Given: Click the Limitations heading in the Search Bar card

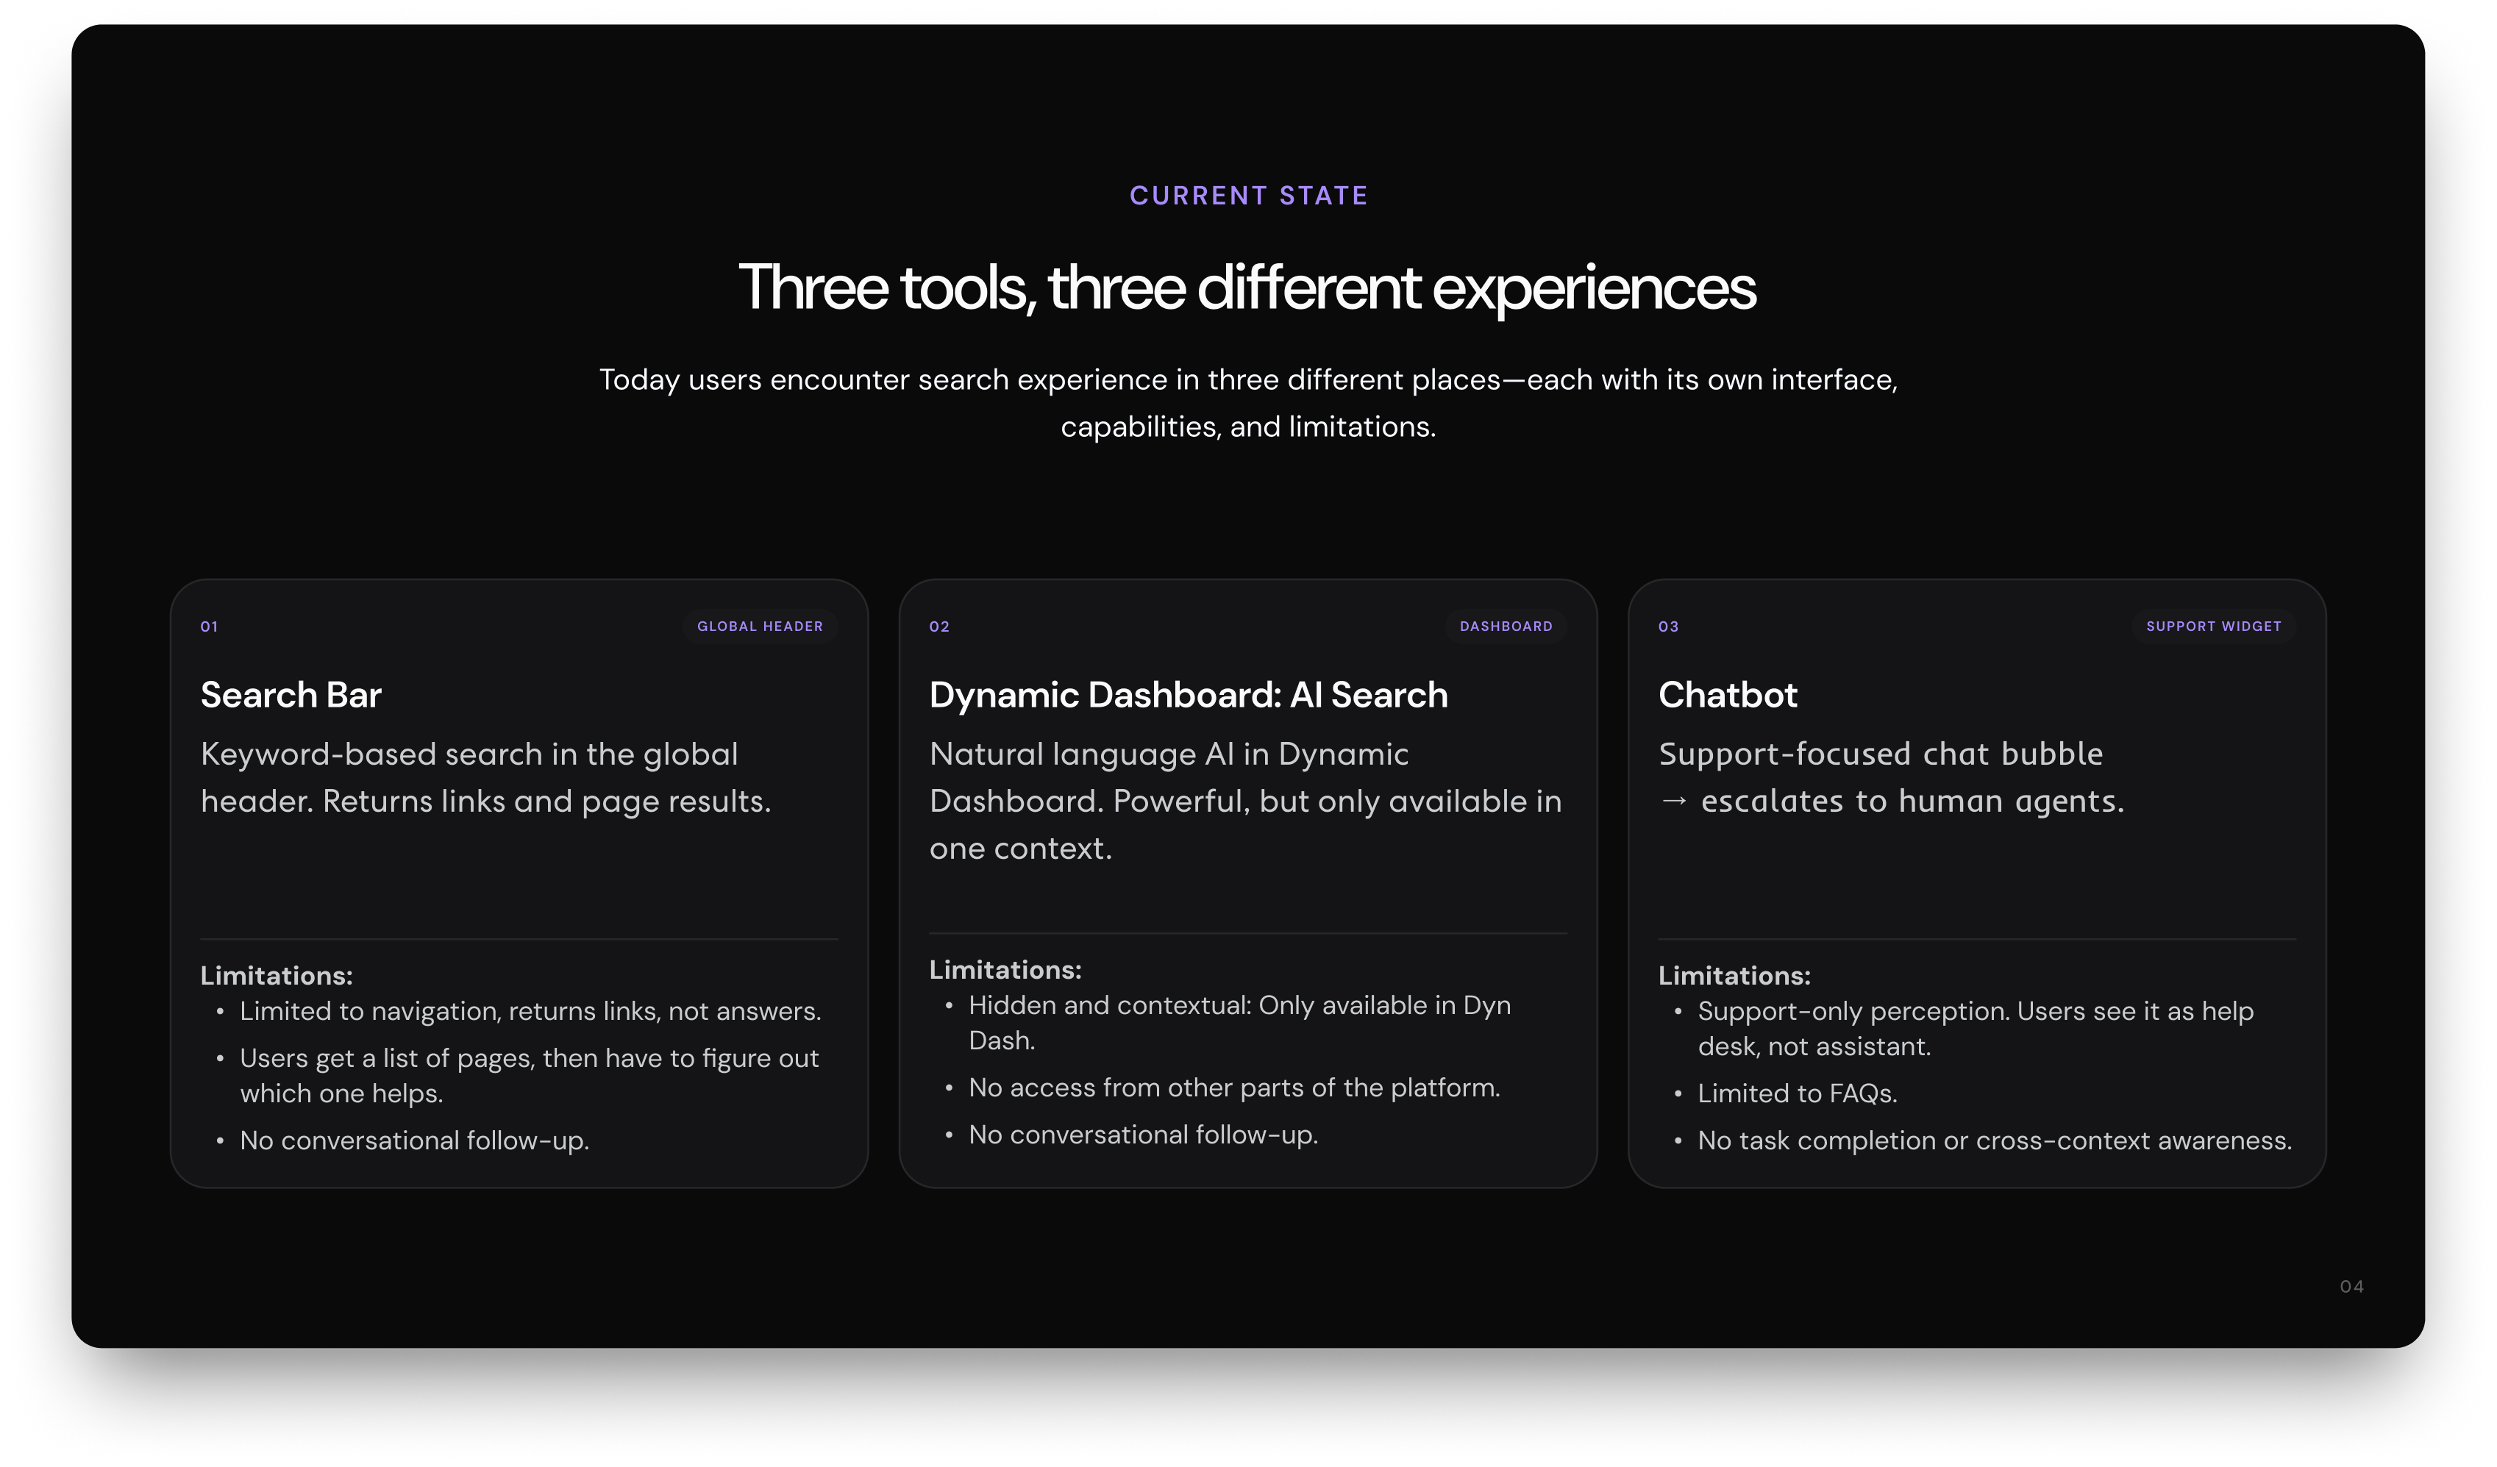Looking at the screenshot, I should pos(277,976).
